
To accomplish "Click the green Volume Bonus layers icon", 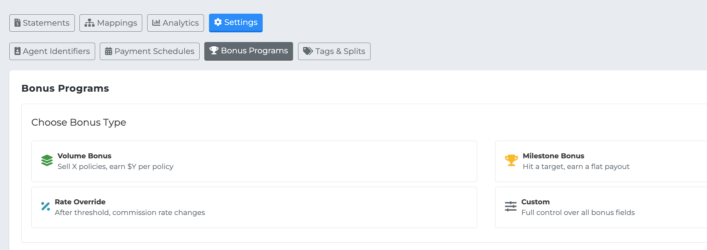I will pyautogui.click(x=47, y=160).
